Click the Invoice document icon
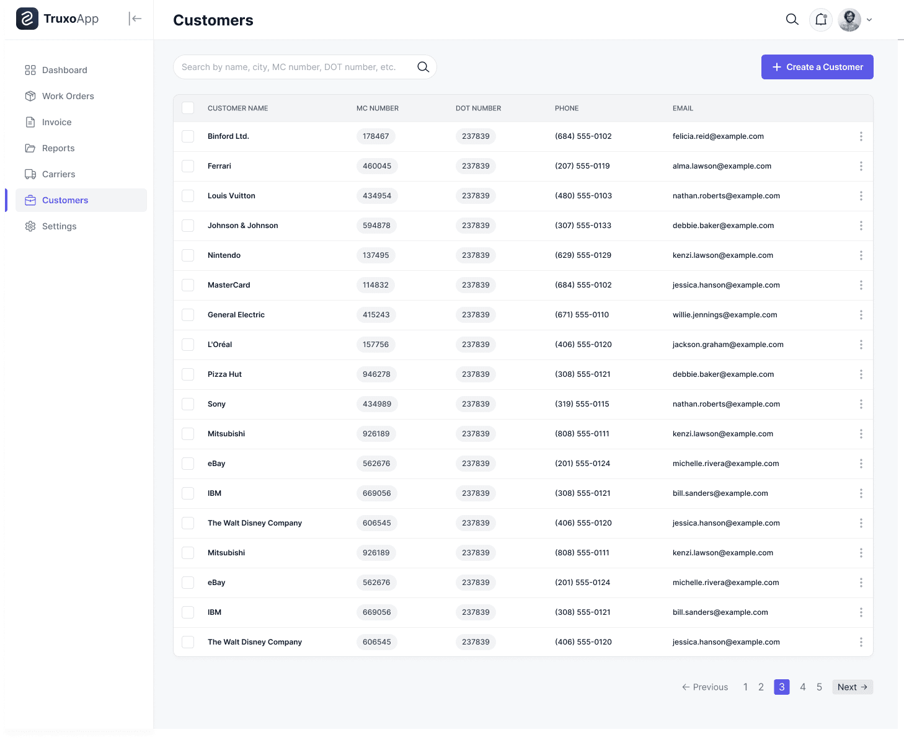Screen dimensions: 904x740 coord(30,122)
